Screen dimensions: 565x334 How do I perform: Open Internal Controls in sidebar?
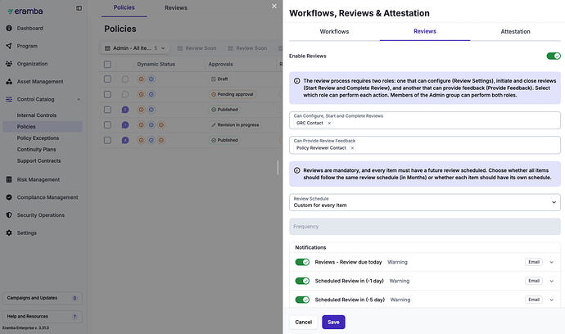point(37,115)
